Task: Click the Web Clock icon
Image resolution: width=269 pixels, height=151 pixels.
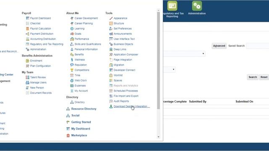Action: point(72,81)
